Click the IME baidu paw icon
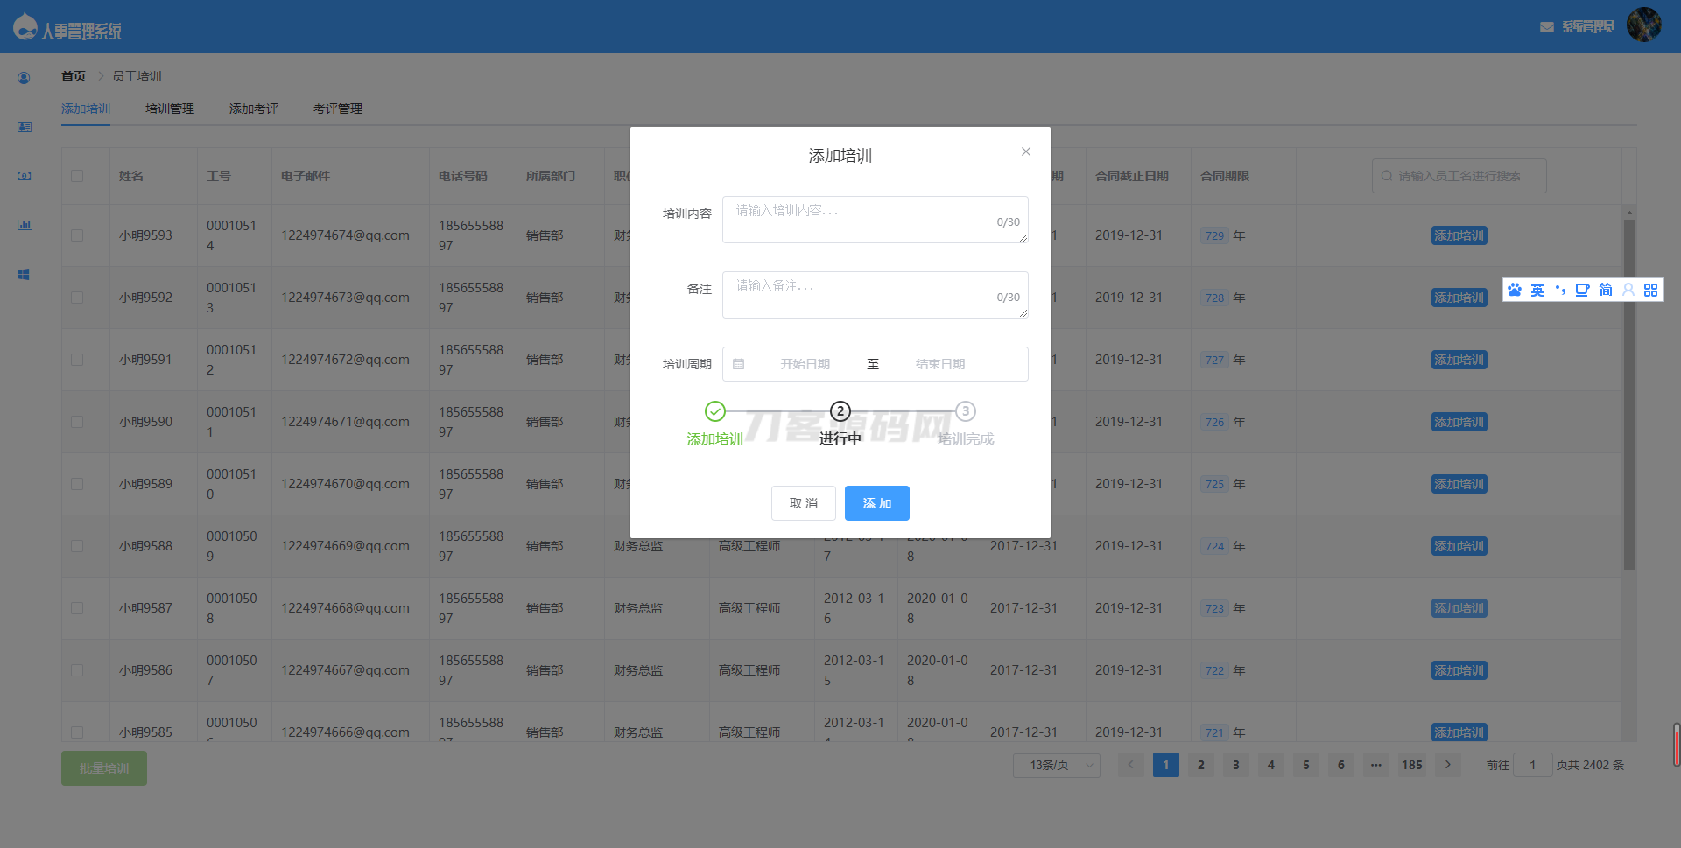The image size is (1681, 848). coord(1515,290)
